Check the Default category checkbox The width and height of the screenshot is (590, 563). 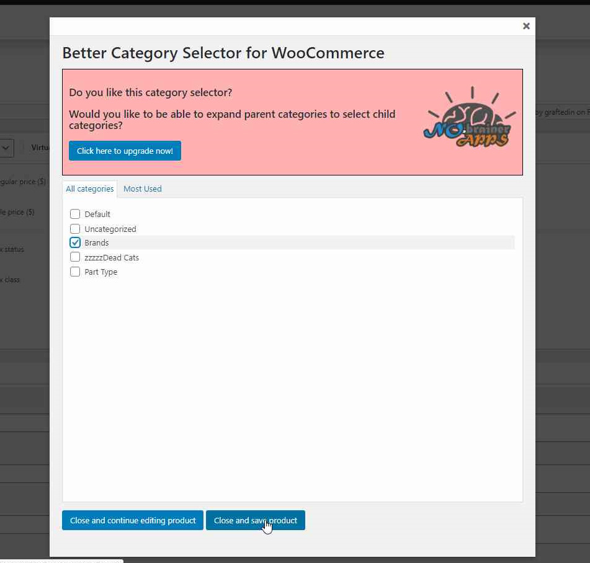click(75, 214)
